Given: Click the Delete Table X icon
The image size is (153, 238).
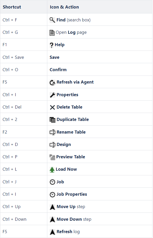Looking at the screenshot, I should [52, 107].
